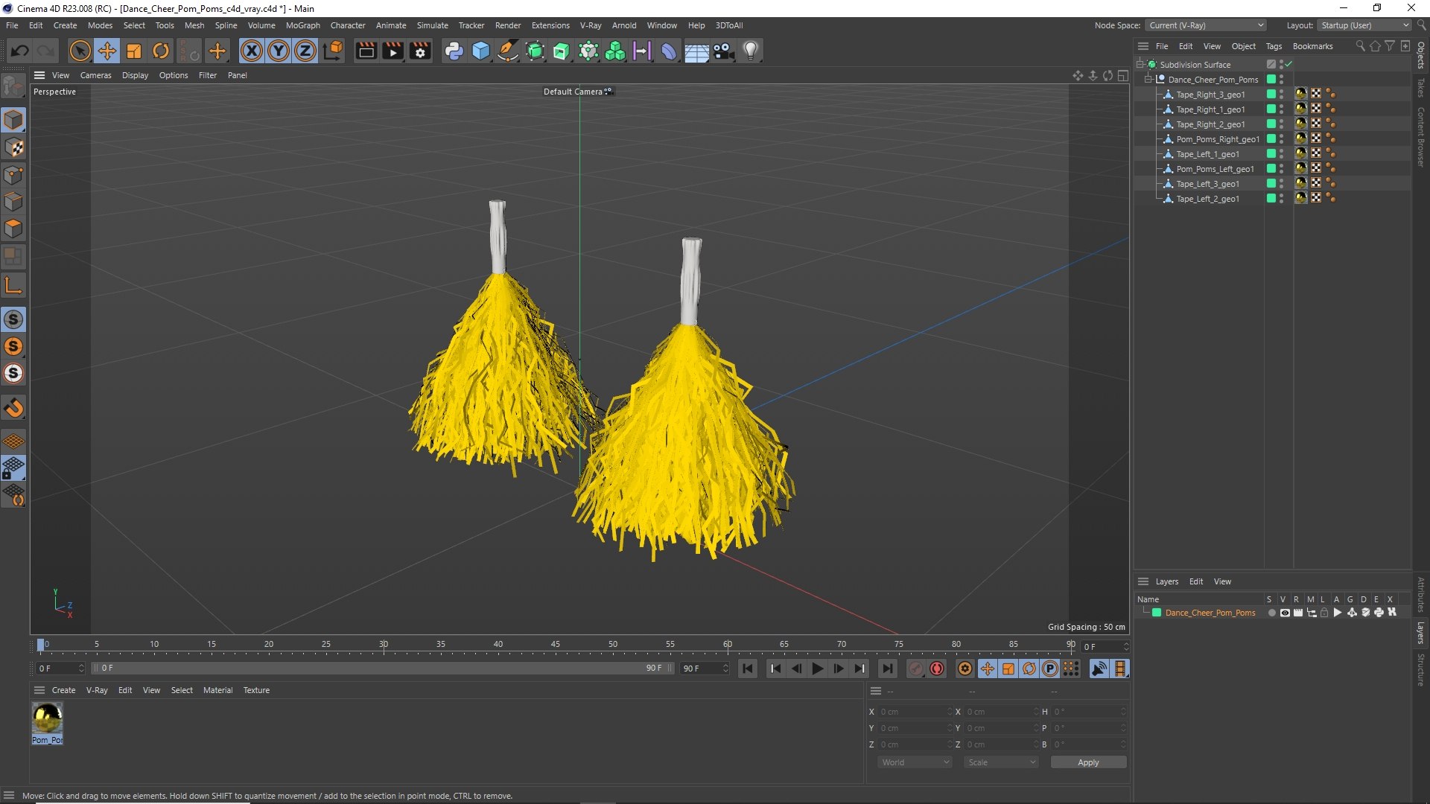Add a Cube primitive object
Viewport: 1430px width, 804px height.
tap(481, 51)
